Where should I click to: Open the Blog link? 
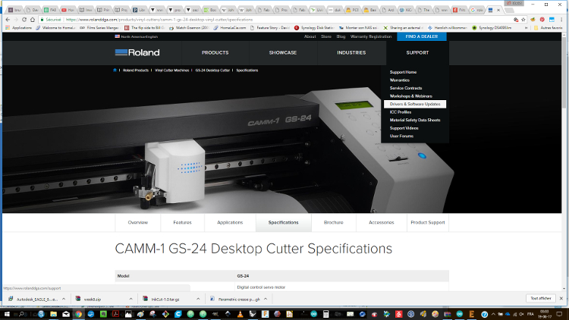pyautogui.click(x=341, y=36)
